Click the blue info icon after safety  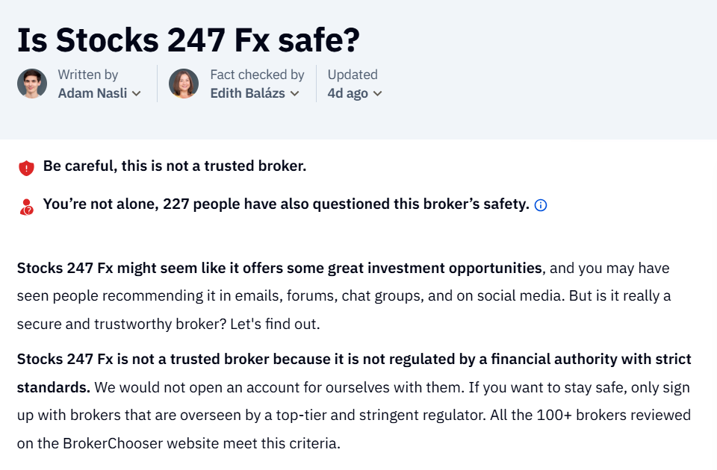pos(541,205)
